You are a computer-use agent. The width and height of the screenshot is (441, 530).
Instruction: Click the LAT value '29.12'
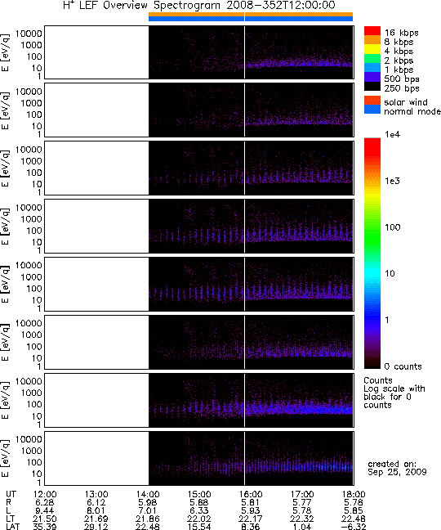point(96,527)
